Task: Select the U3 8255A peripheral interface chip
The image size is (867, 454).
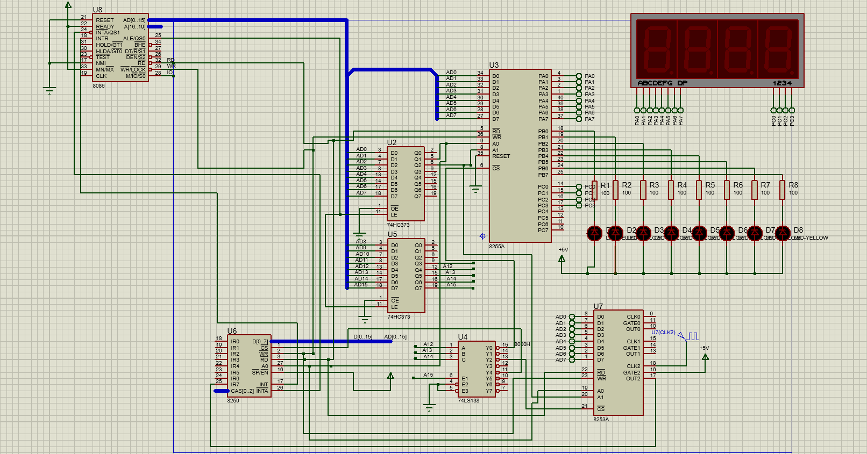Action: (520, 156)
